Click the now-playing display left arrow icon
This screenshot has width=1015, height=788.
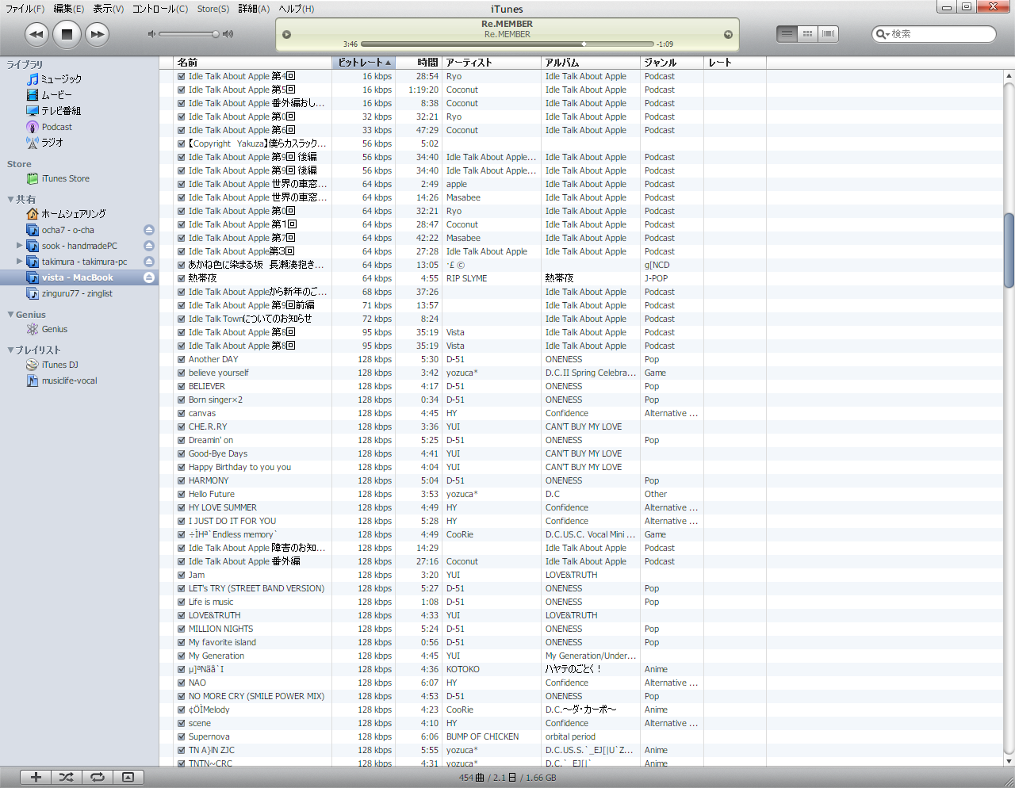click(x=287, y=34)
